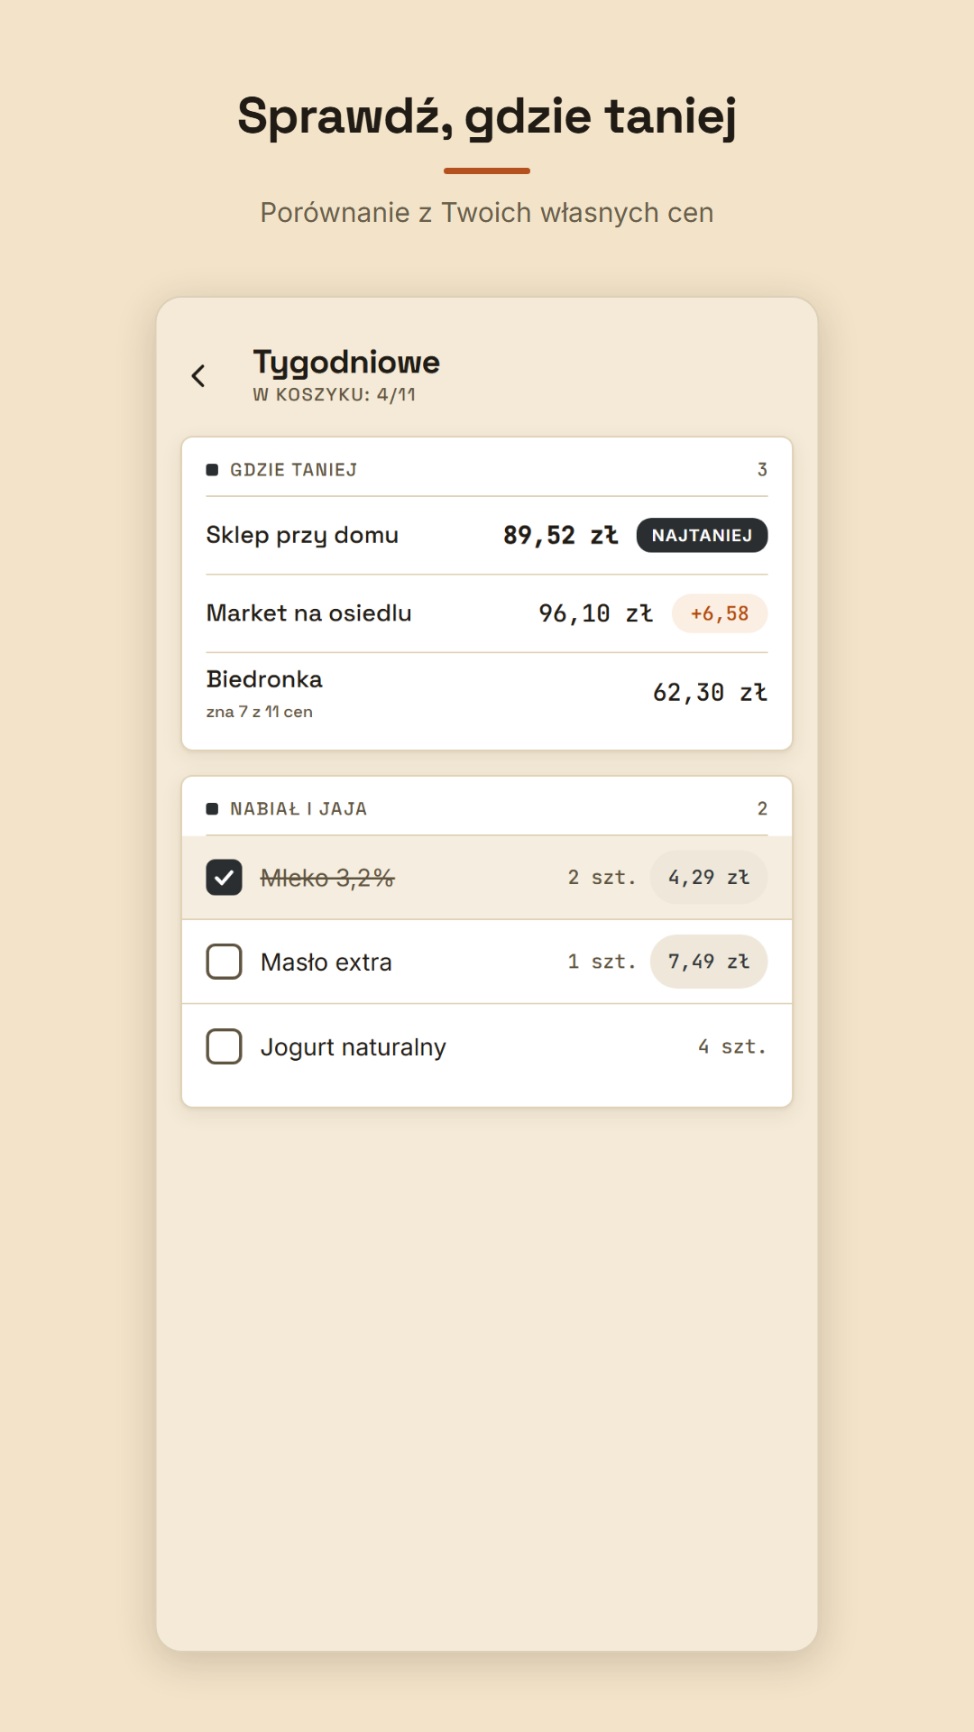Click the NAJTANIEJ badge
This screenshot has width=974, height=1732.
click(702, 535)
